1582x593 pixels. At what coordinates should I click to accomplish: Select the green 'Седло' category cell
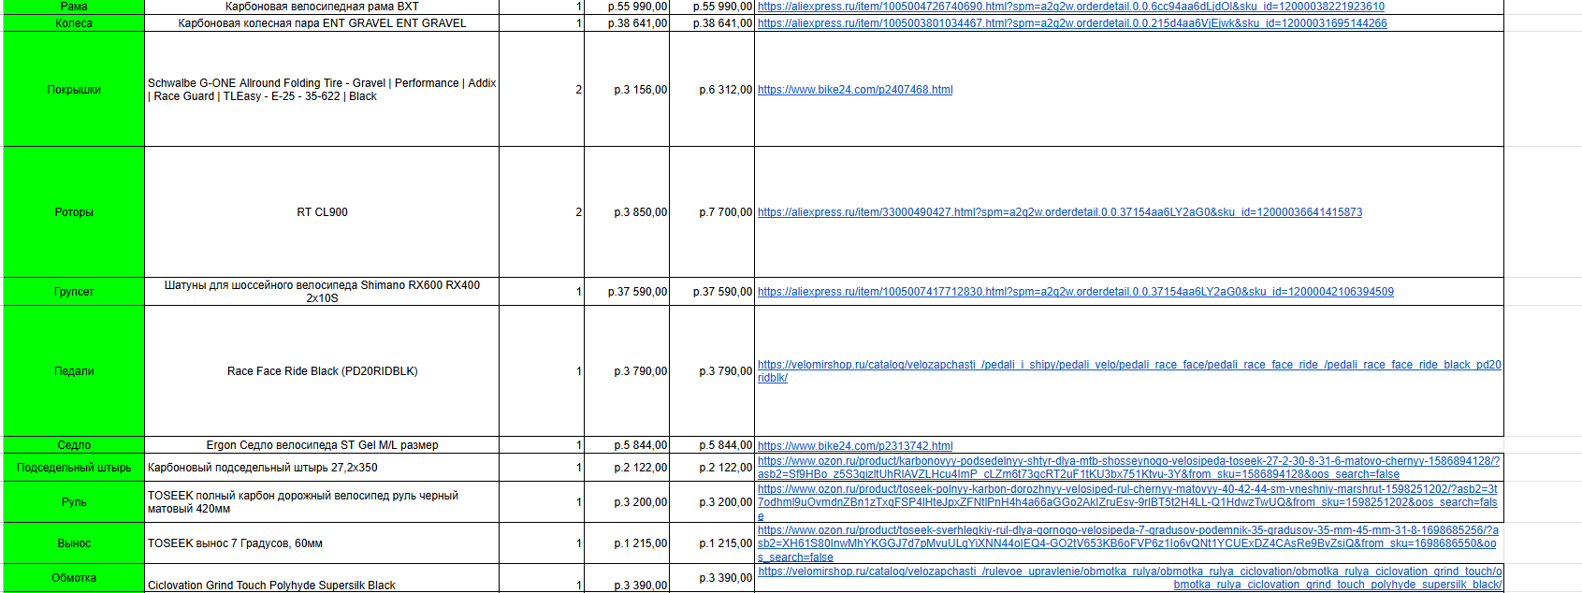pos(74,445)
